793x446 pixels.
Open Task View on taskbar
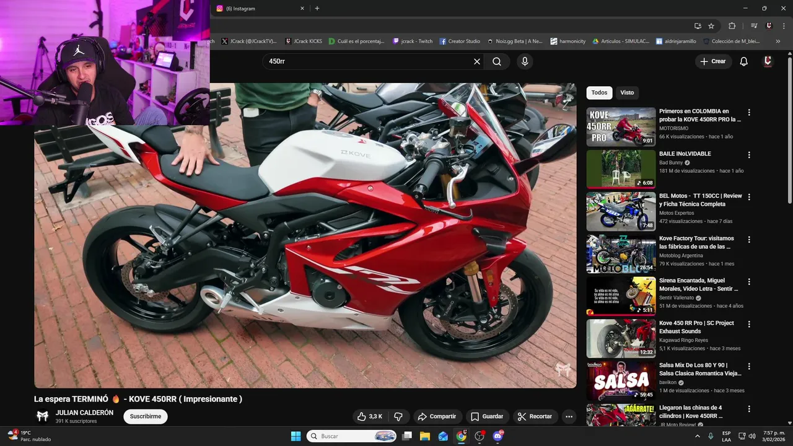pyautogui.click(x=407, y=436)
